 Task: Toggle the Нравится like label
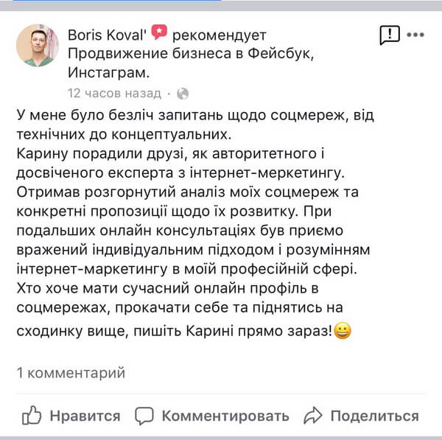[x=85, y=416]
